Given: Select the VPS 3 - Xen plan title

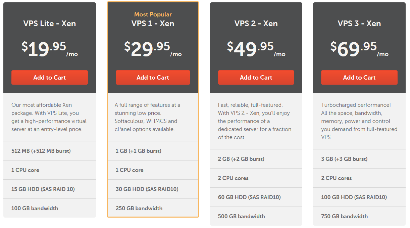Looking at the screenshot, I should point(359,24).
